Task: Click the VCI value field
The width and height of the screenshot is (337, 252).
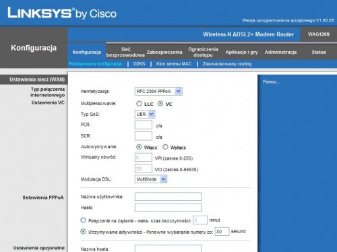Action: 144,168
